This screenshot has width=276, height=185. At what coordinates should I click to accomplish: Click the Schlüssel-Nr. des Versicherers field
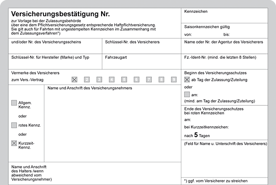tap(141, 46)
